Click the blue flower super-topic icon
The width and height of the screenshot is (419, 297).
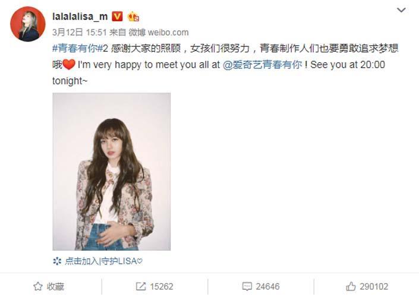(57, 261)
